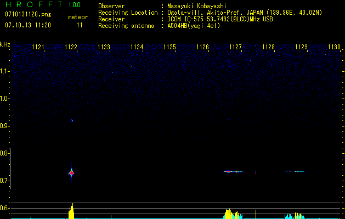
Task: Click the 1.0 kHz frequency tick label
Action: coord(4,99)
